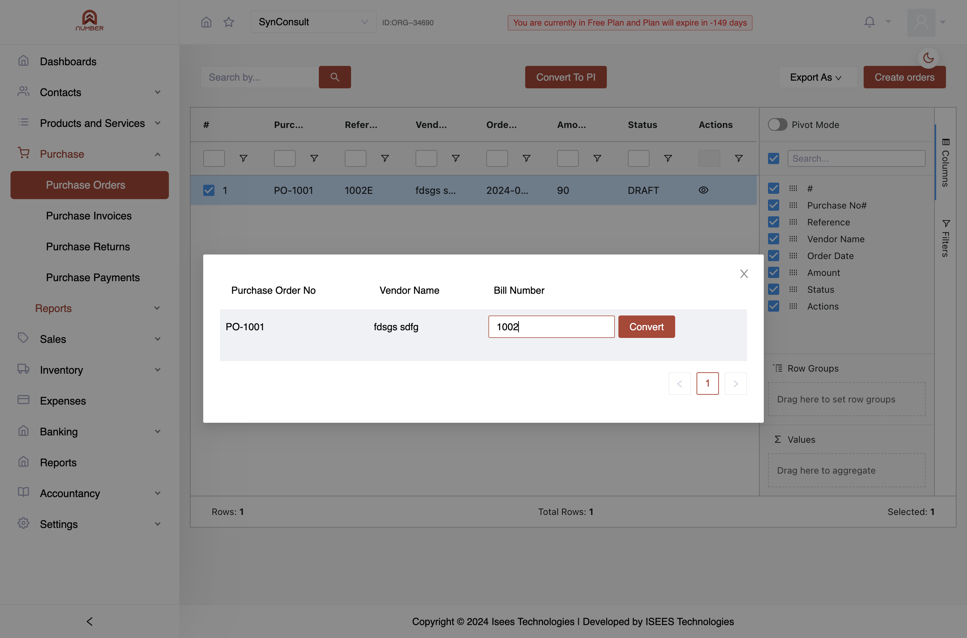967x638 pixels.
Task: Open the Export As dropdown
Action: coord(817,77)
